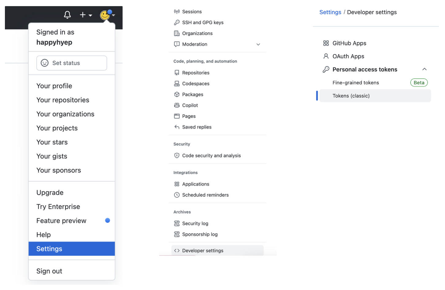Open Organizations settings
Screen dimensions: 445x290
tap(197, 33)
